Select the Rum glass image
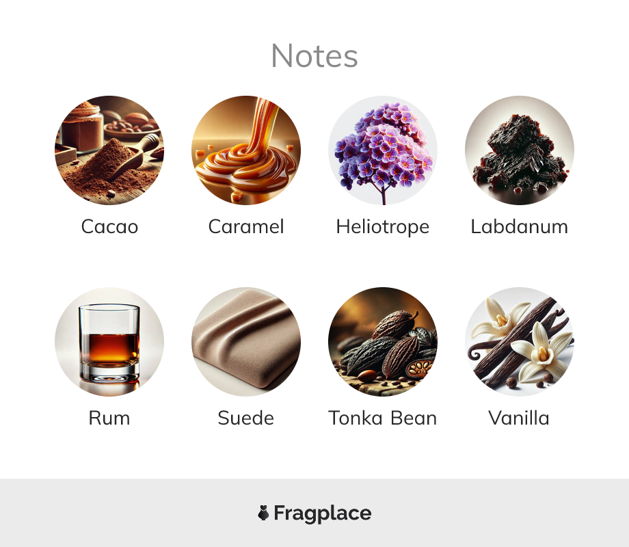The width and height of the screenshot is (629, 547). [x=109, y=341]
